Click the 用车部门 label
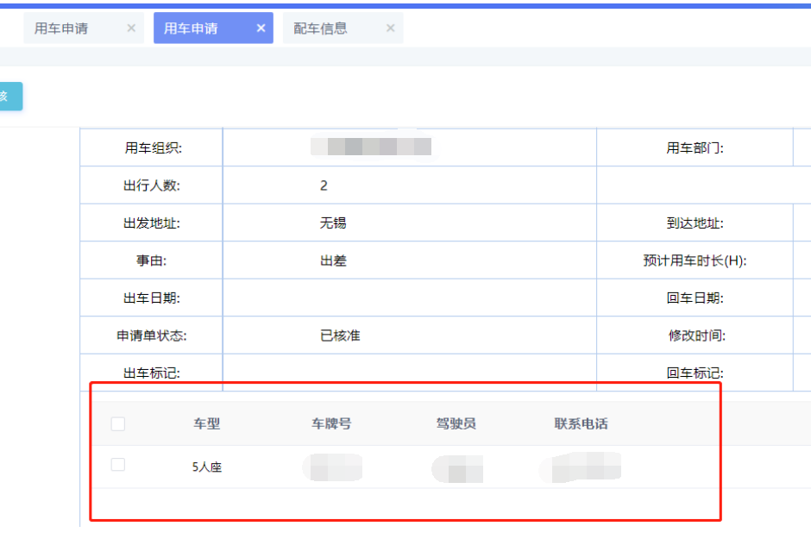 tap(695, 147)
